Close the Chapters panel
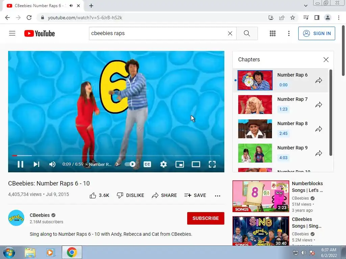 pos(326,60)
